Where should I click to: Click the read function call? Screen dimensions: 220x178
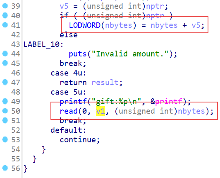(x=69, y=111)
